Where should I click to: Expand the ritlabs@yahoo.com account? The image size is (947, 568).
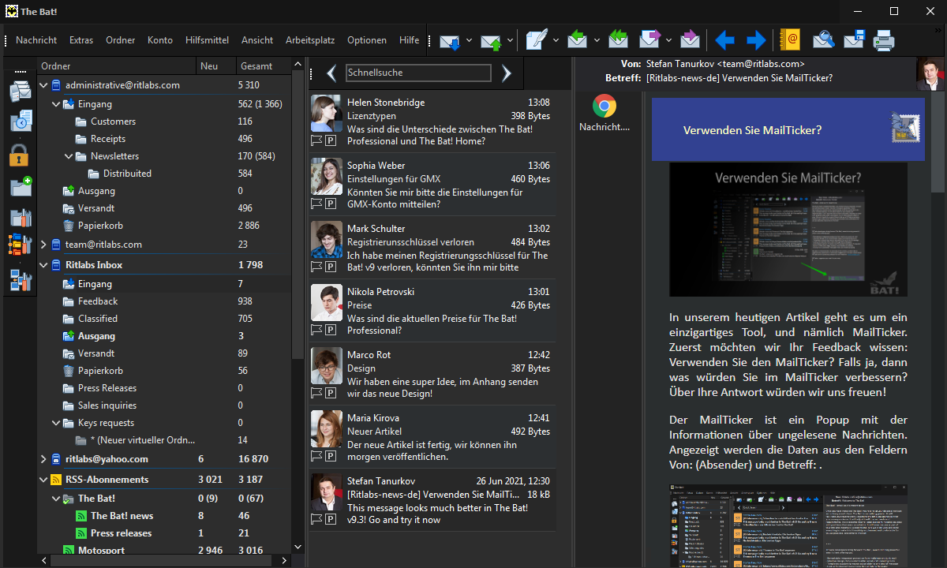tap(43, 459)
